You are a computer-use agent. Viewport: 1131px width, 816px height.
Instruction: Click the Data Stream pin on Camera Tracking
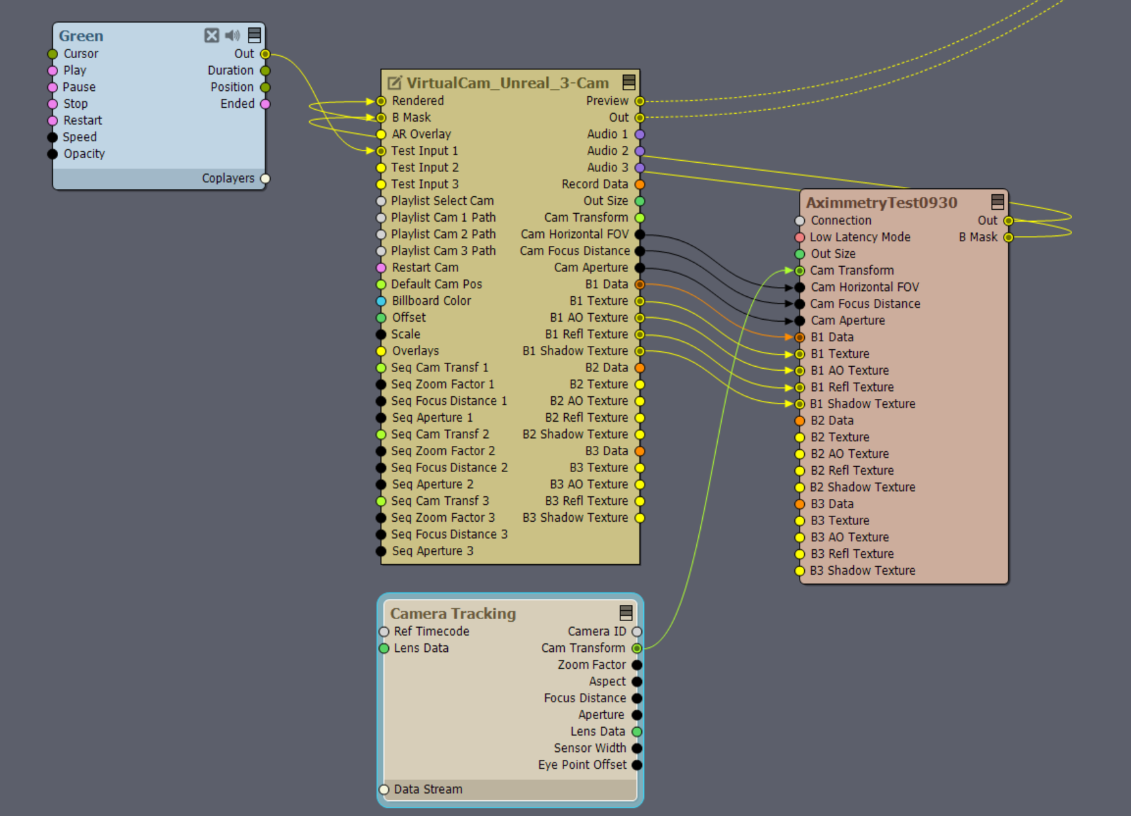point(384,789)
